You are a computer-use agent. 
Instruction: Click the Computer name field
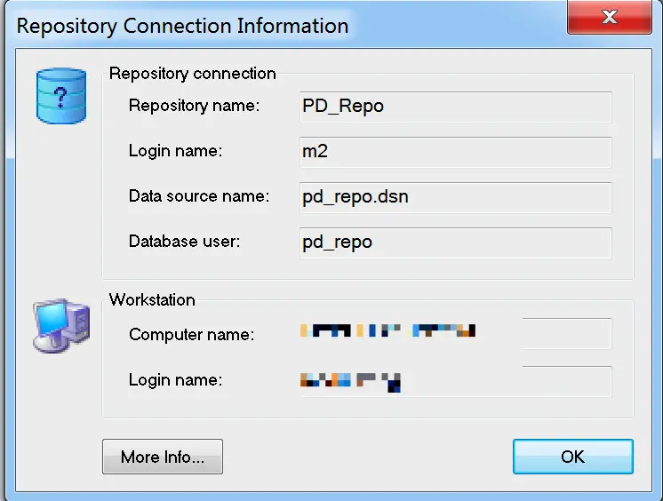(455, 334)
